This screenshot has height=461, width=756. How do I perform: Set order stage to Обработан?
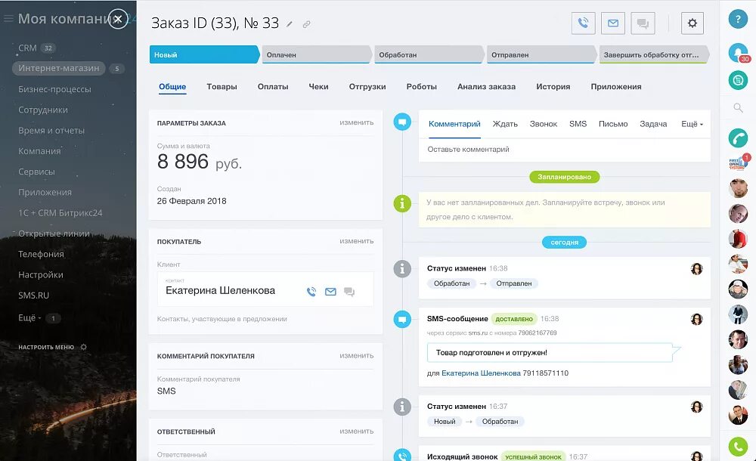[x=429, y=55]
